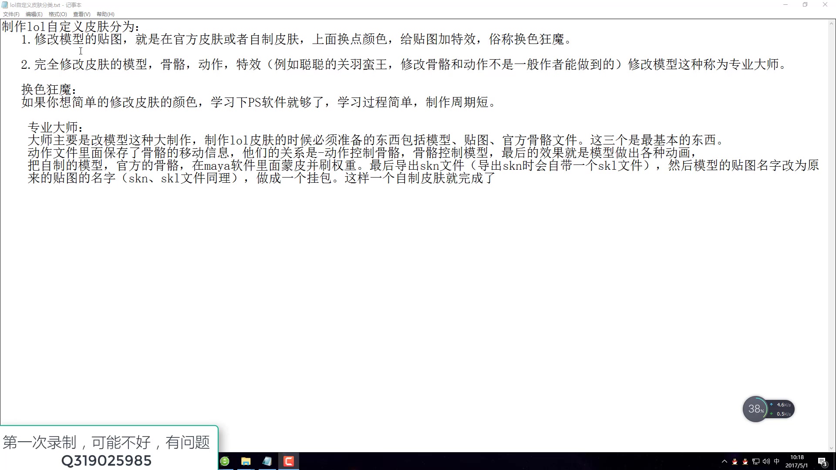
Task: Open the 帮助(H) help menu
Action: [105, 14]
